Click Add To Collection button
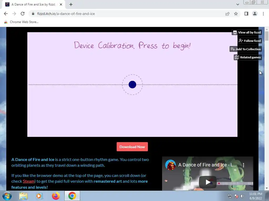269x201 pixels. click(x=246, y=49)
